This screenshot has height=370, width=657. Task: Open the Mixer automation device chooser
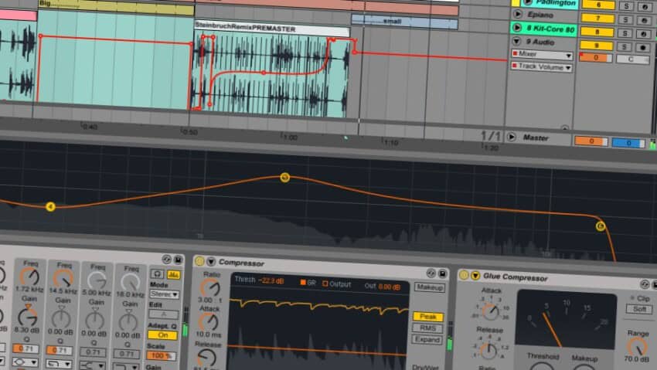(542, 54)
